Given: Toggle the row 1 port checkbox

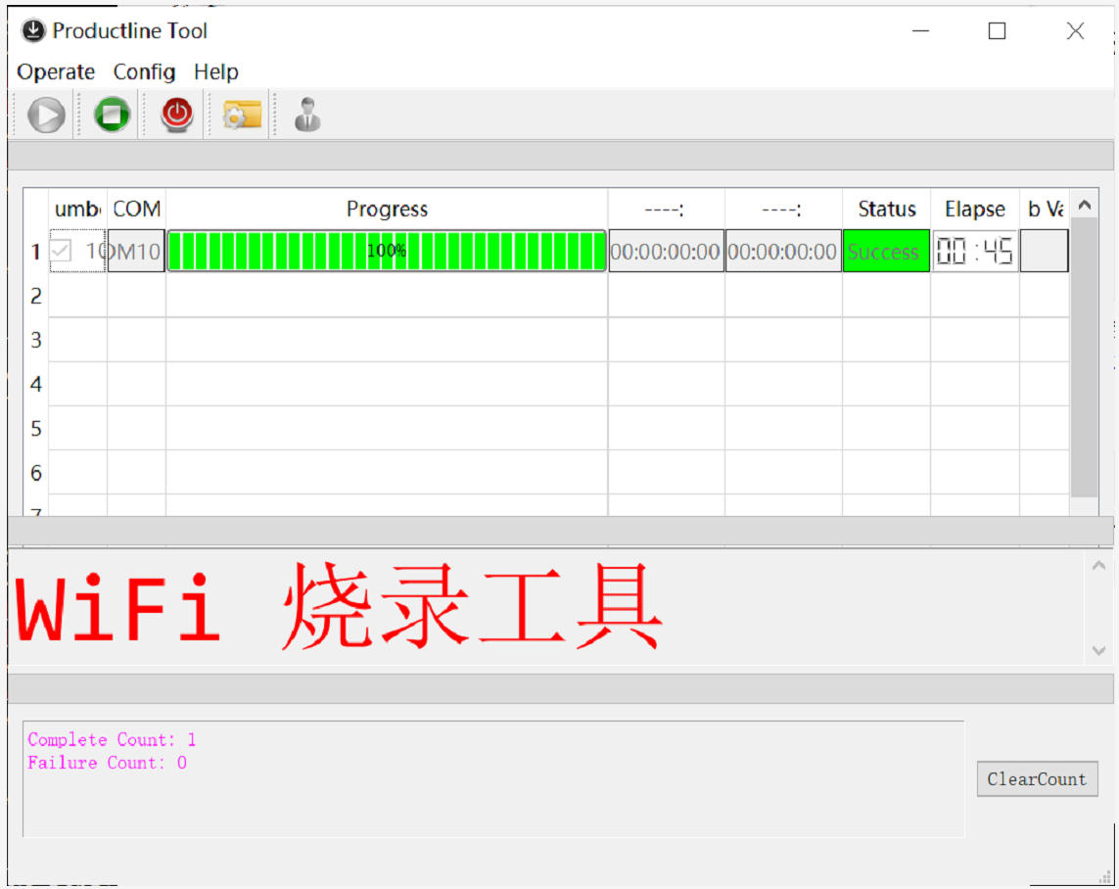Looking at the screenshot, I should pos(61,252).
